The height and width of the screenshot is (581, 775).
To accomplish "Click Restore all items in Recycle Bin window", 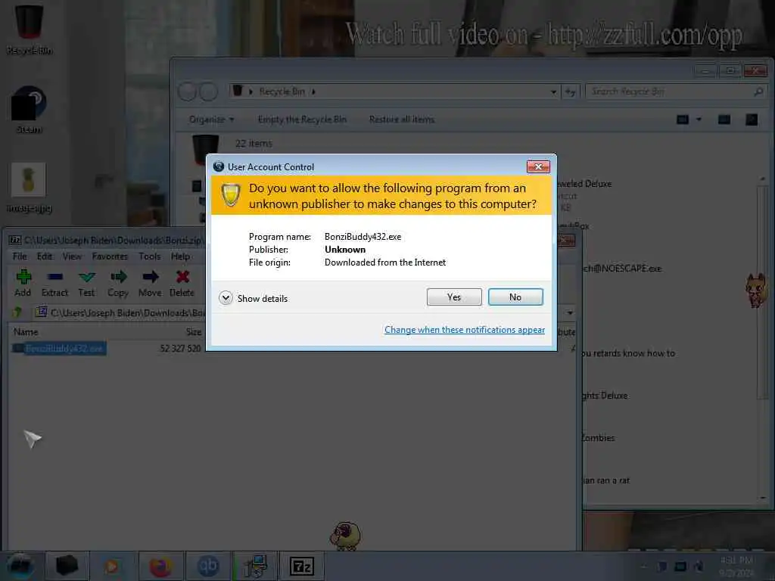I will 402,120.
